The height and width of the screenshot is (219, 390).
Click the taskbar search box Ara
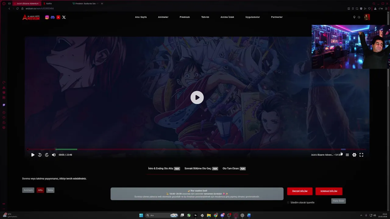click(162, 215)
